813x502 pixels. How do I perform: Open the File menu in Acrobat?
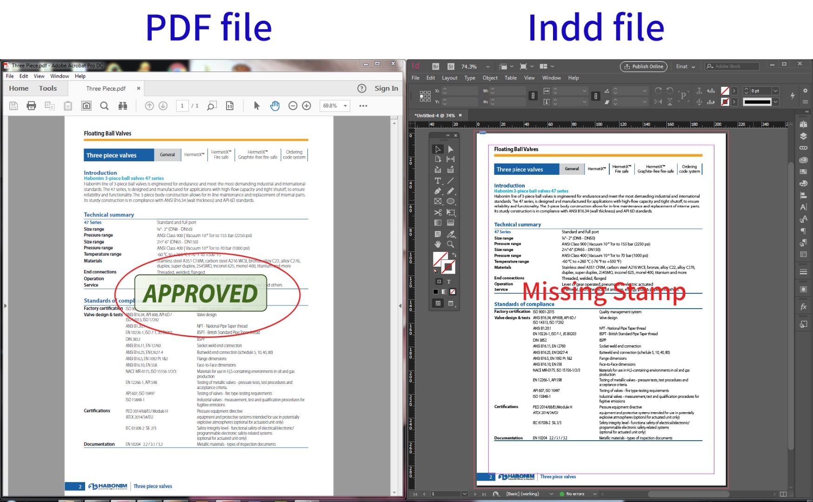[x=10, y=76]
